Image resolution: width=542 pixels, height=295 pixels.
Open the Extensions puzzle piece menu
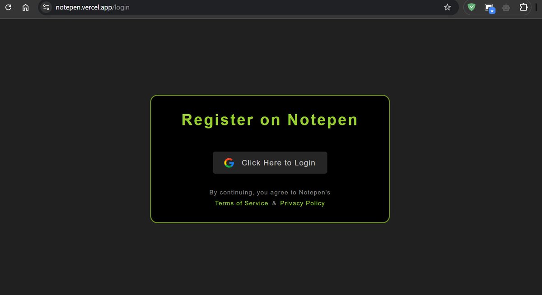pyautogui.click(x=523, y=7)
